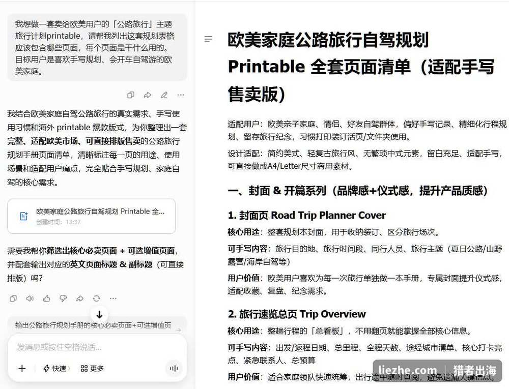This screenshot has height=389, width=509.
Task: Open the generated Printable document card
Action: [92, 216]
